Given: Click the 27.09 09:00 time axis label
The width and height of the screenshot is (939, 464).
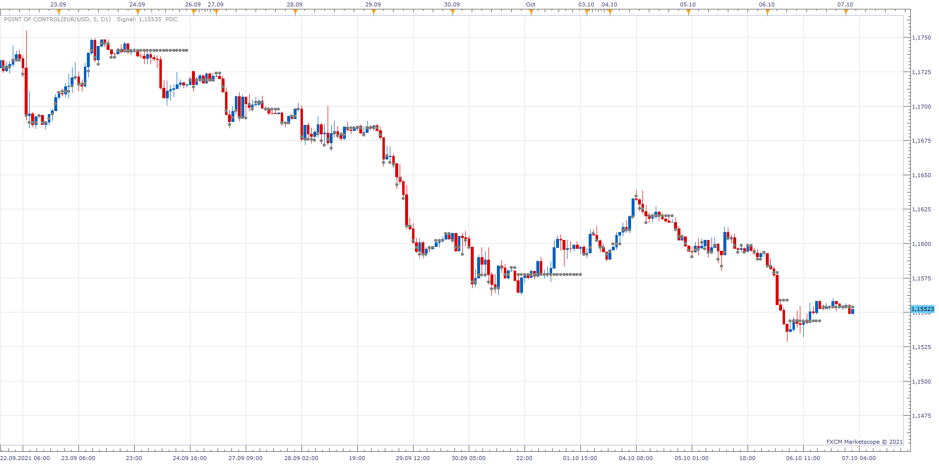Looking at the screenshot, I should pos(246,458).
